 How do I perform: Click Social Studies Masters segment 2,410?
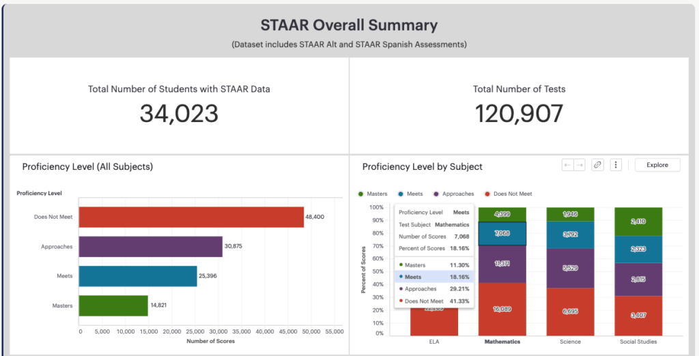tap(638, 222)
